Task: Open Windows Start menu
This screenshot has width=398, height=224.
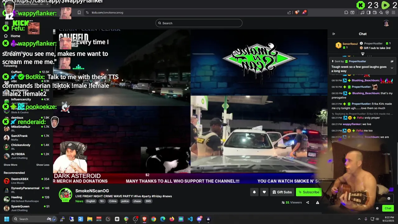Action: point(7,219)
